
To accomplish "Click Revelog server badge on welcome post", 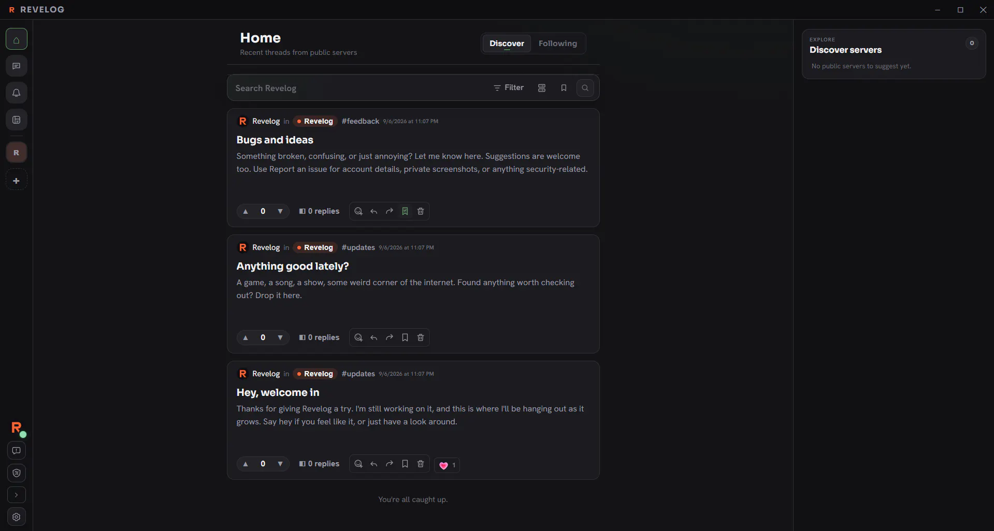I will pyautogui.click(x=315, y=374).
